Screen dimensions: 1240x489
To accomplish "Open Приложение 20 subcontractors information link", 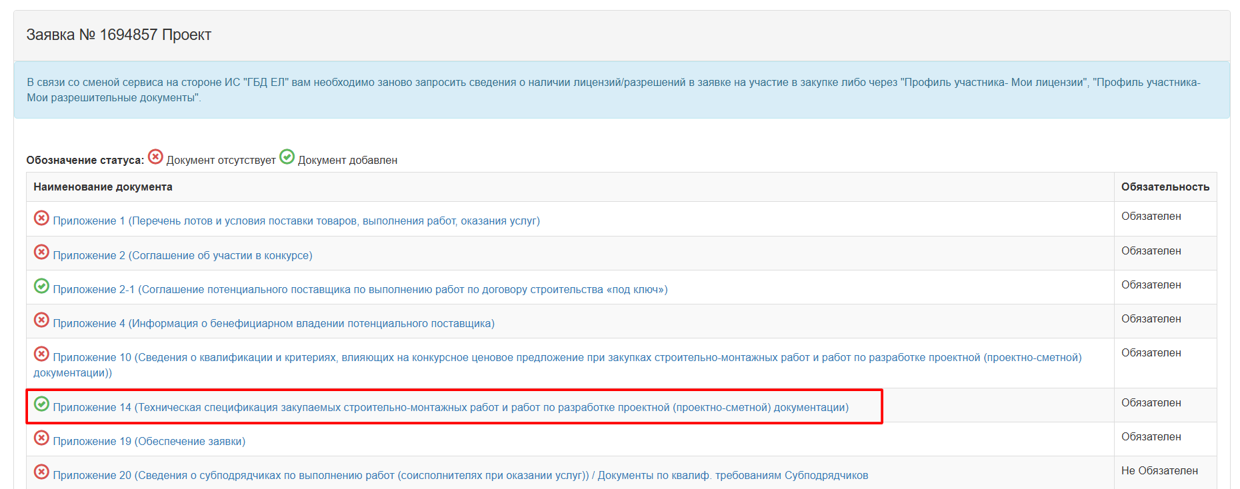I will coord(460,476).
